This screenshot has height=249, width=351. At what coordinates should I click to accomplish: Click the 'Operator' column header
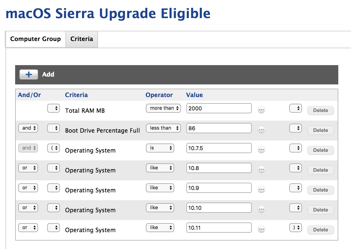pos(159,95)
